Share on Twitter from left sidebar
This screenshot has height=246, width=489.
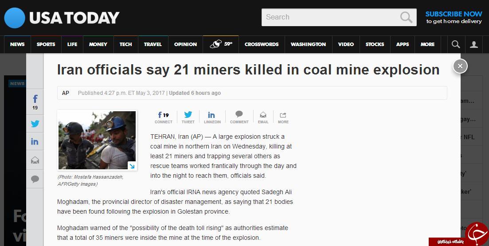(35, 124)
